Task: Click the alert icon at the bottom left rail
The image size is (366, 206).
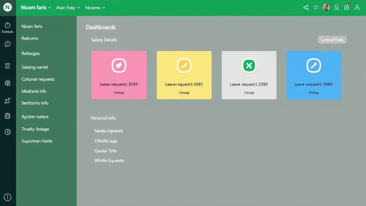Action: pyautogui.click(x=7, y=197)
